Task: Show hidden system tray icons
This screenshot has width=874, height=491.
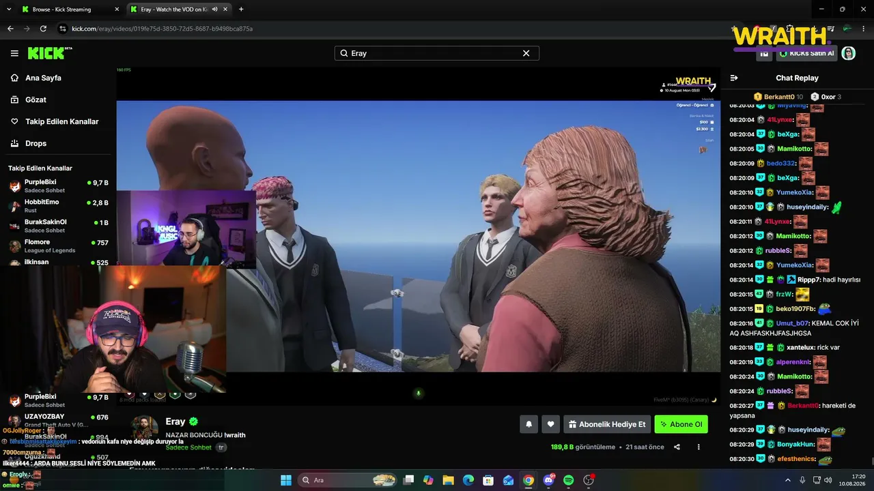Action: pos(789,480)
